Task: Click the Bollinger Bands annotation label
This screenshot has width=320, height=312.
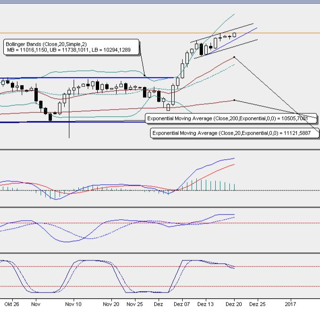Action: [x=72, y=46]
